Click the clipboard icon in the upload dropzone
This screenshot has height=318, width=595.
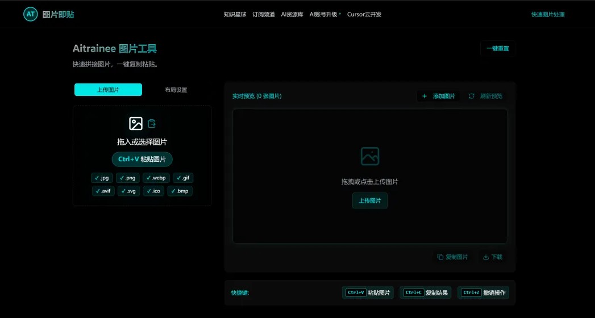click(x=152, y=124)
